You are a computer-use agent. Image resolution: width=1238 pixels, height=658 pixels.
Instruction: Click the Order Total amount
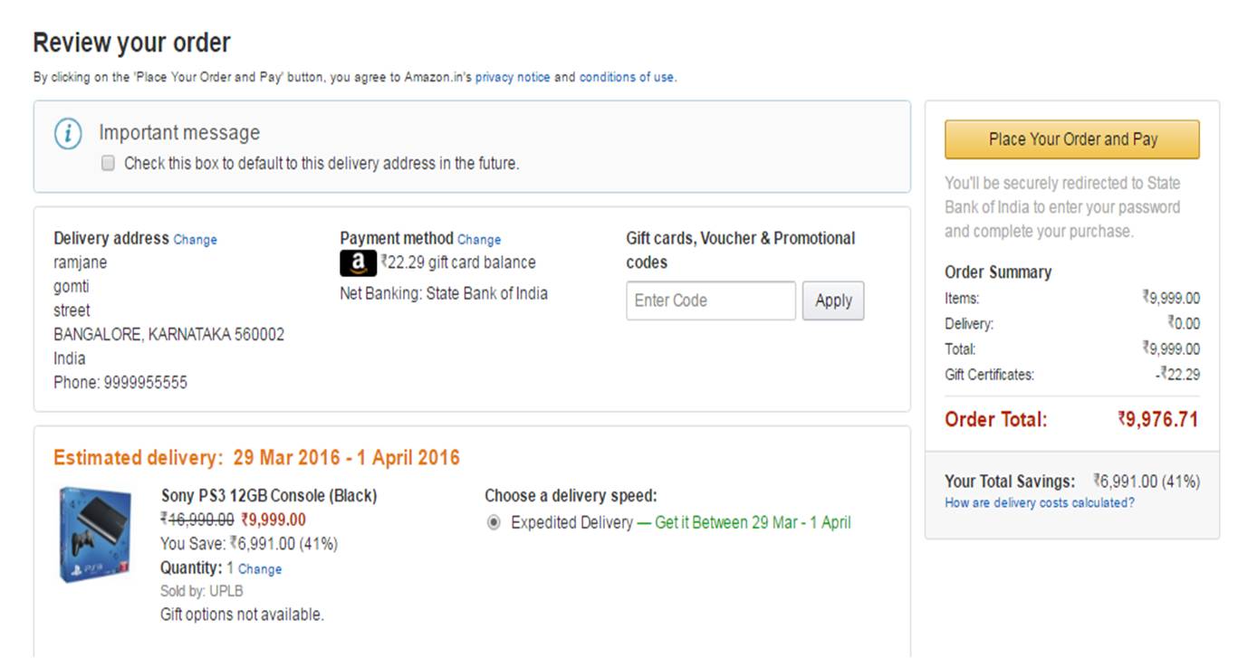click(1157, 419)
